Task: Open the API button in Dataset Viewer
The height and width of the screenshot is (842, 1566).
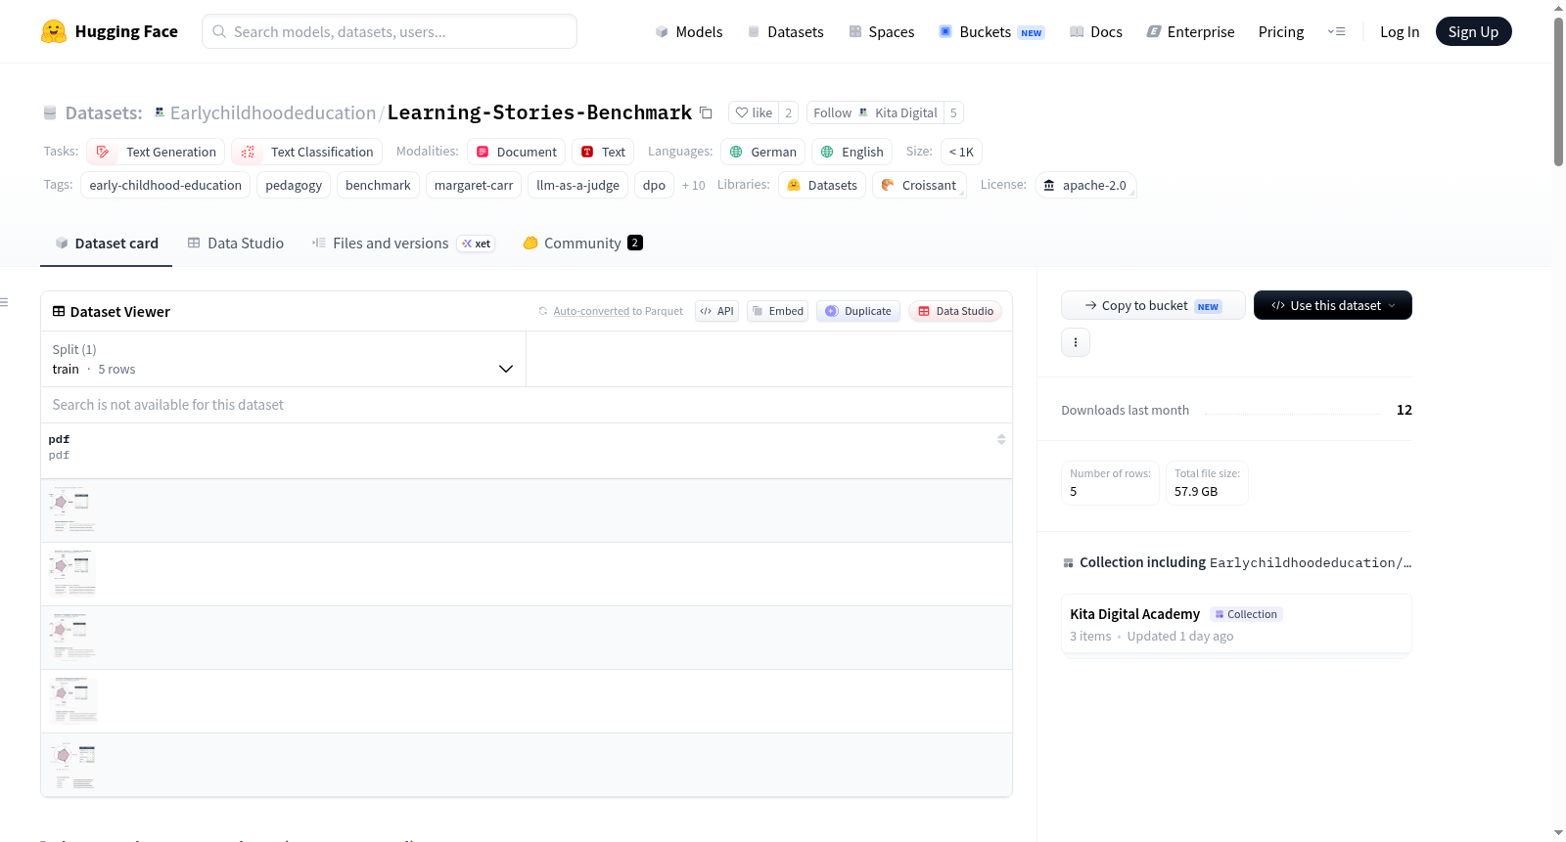Action: click(x=716, y=311)
